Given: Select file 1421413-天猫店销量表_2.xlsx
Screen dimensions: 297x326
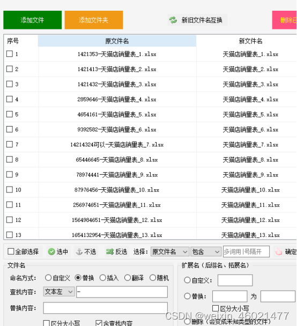Looking at the screenshot, I should pos(117,69).
